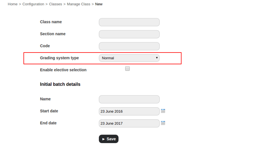The height and width of the screenshot is (147, 253).
Task: Select the Code text box
Action: (129, 46)
